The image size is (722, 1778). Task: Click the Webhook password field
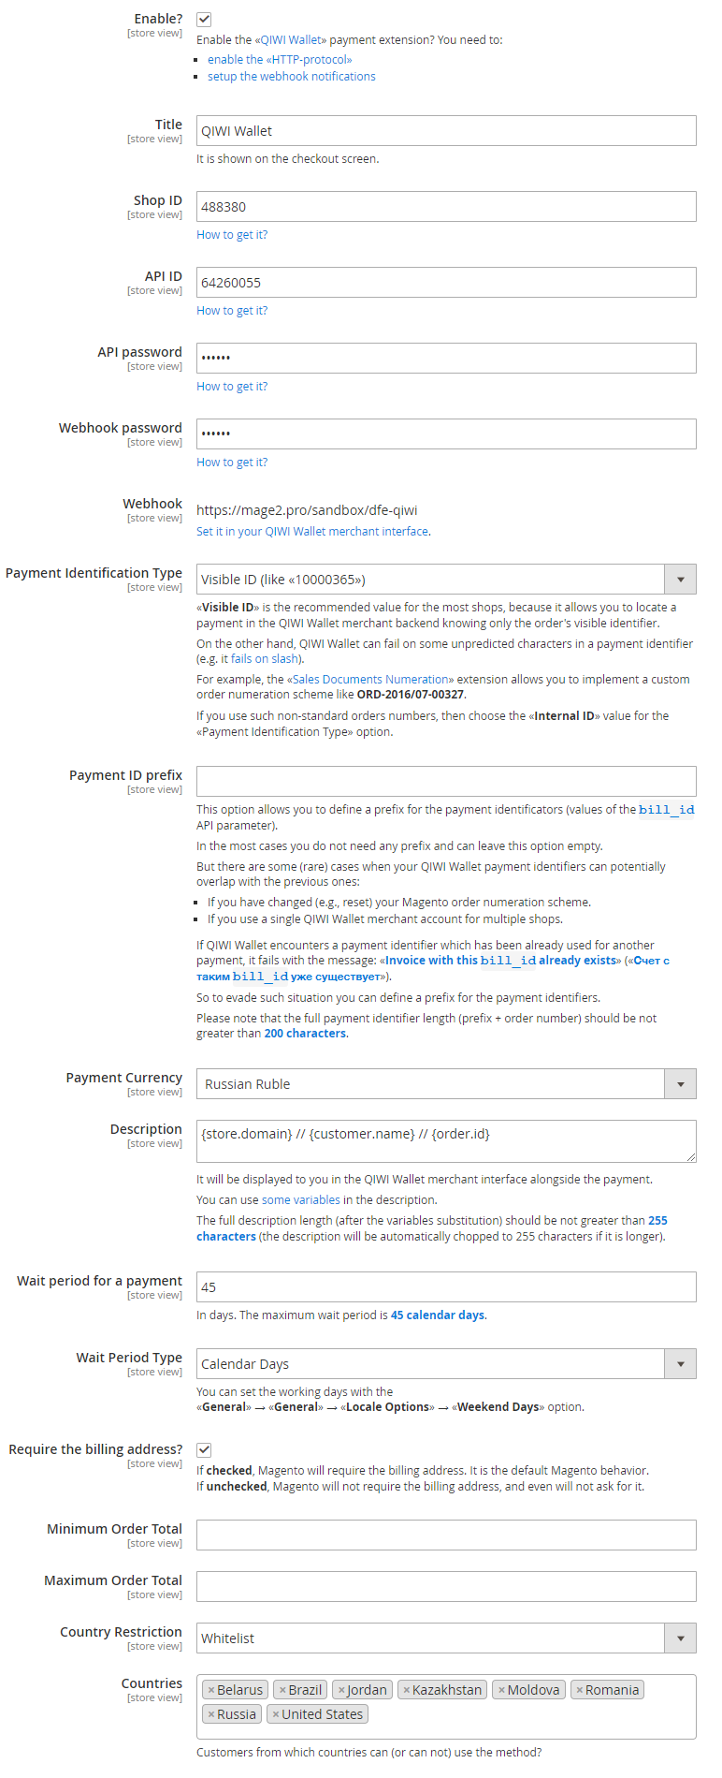tap(446, 434)
